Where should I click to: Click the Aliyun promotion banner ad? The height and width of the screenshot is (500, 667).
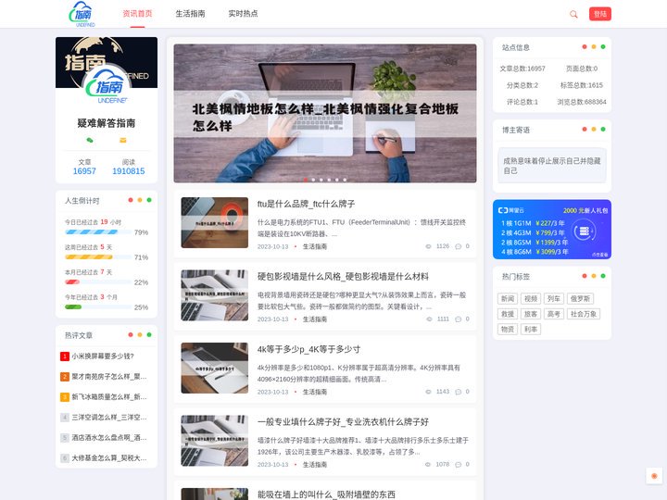(x=552, y=230)
